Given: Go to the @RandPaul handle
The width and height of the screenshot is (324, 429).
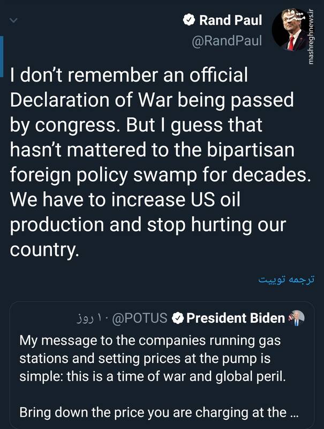Looking at the screenshot, I should 227,41.
